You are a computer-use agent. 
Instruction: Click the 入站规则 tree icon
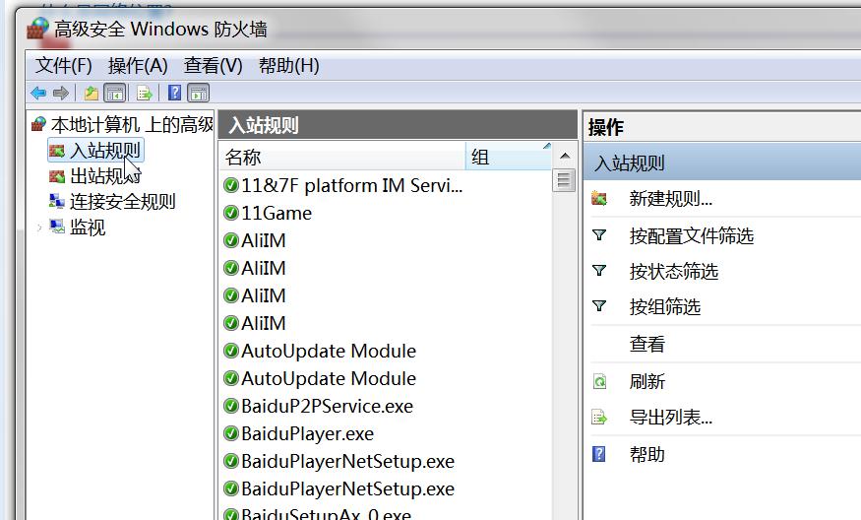[x=56, y=151]
